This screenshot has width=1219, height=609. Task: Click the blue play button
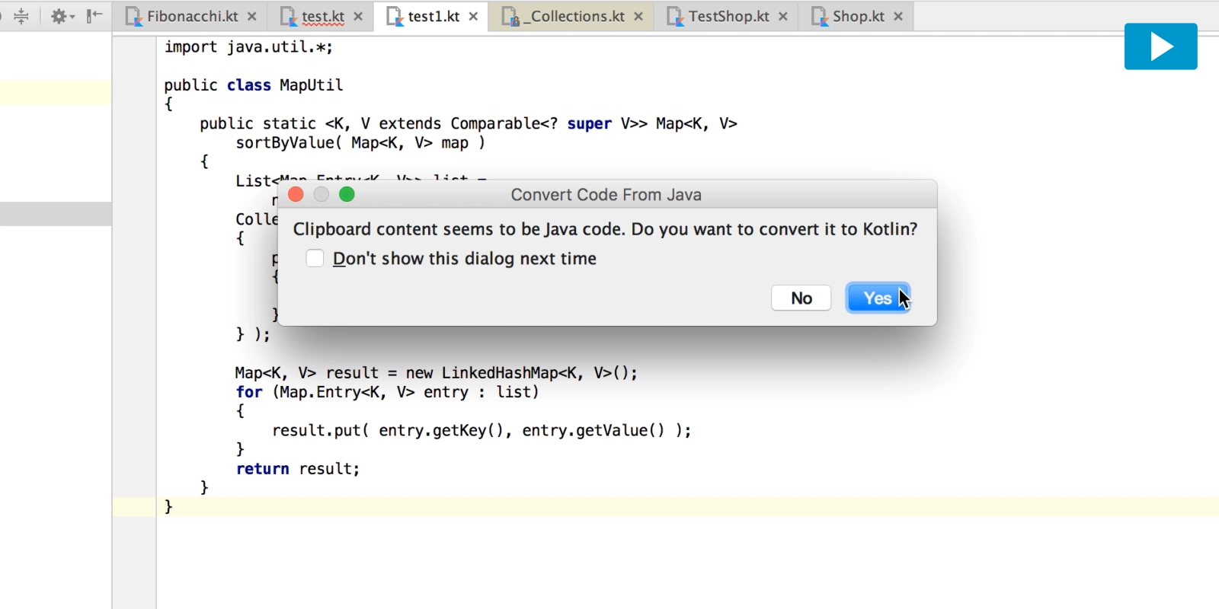(x=1160, y=46)
